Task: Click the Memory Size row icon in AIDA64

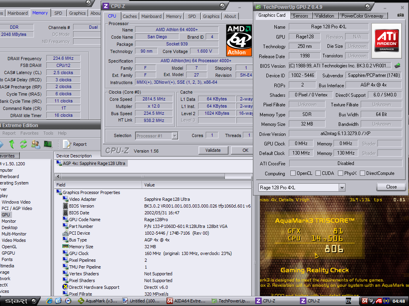Action: 65,246
